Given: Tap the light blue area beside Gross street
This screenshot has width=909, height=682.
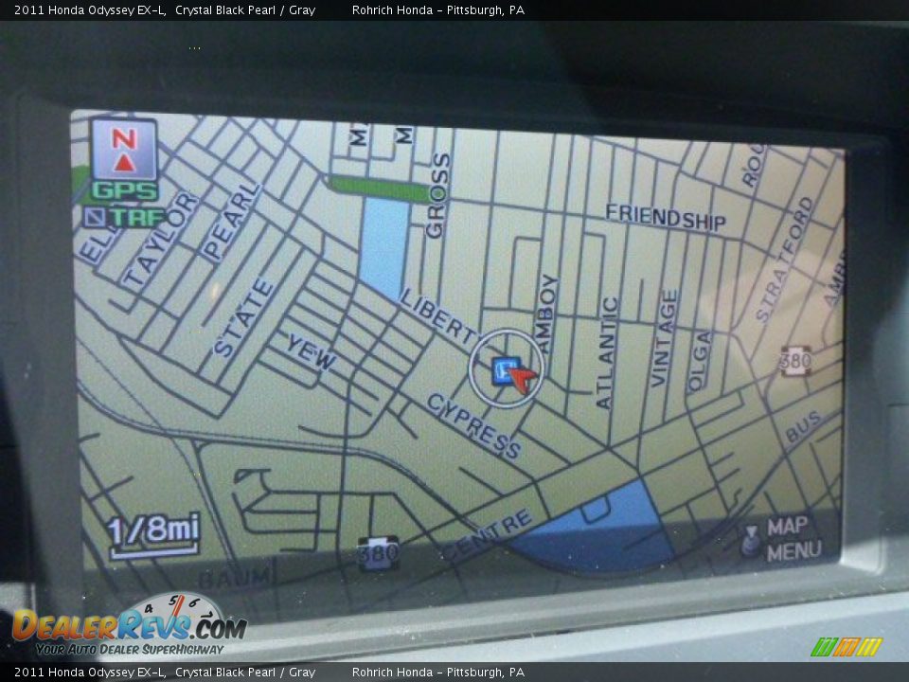Looking at the screenshot, I should (383, 245).
